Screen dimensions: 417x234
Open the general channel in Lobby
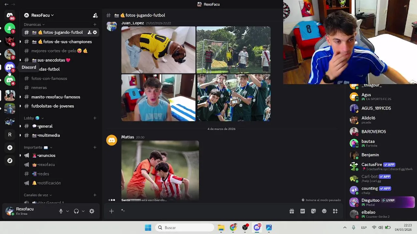click(x=61, y=126)
